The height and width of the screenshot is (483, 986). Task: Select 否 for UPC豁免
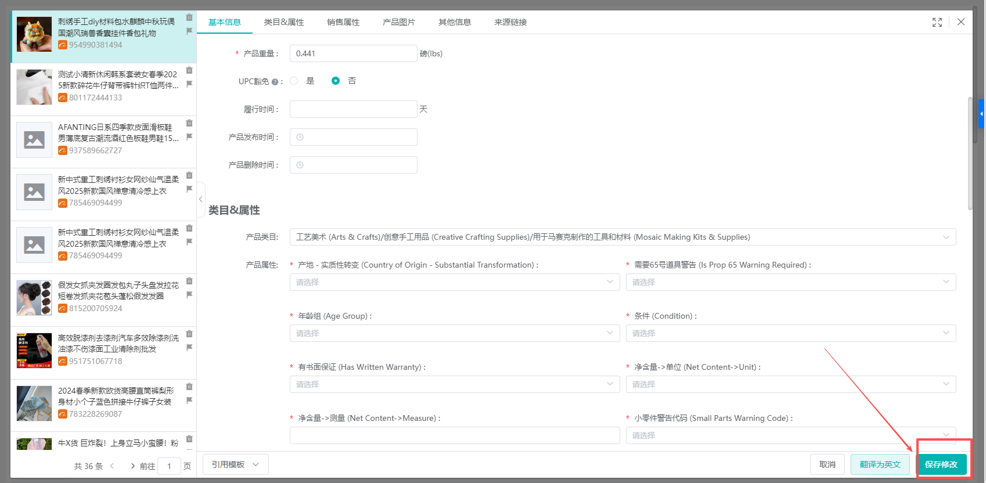[x=336, y=81]
